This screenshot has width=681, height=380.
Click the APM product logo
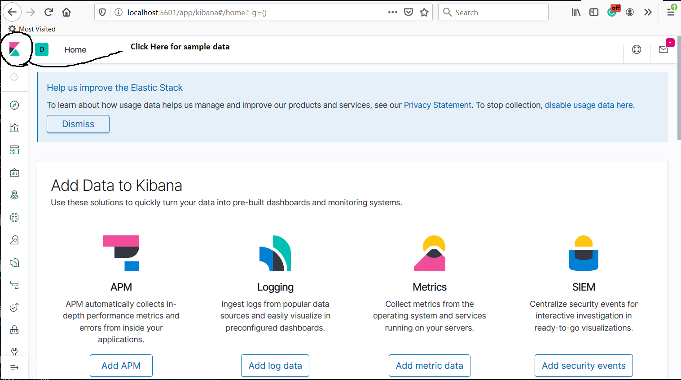[x=121, y=253]
